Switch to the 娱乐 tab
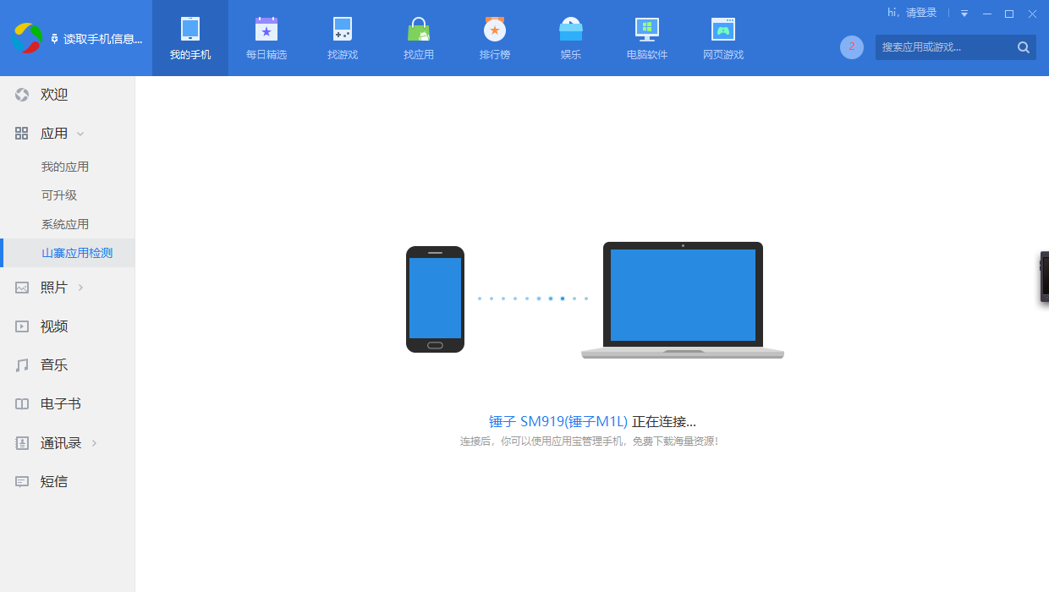The image size is (1049, 592). coord(571,38)
